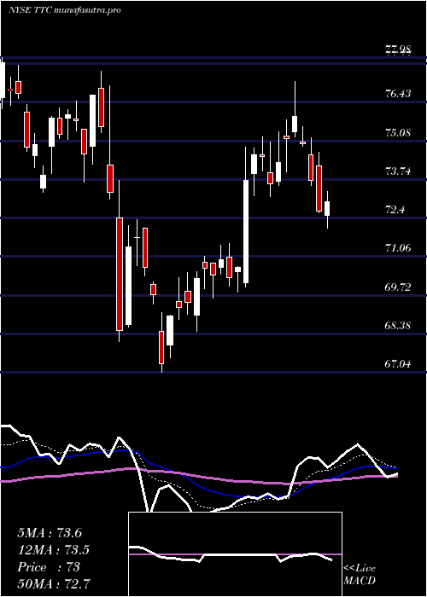
Task: Click inside the MACD inset panel
Action: coord(235,554)
